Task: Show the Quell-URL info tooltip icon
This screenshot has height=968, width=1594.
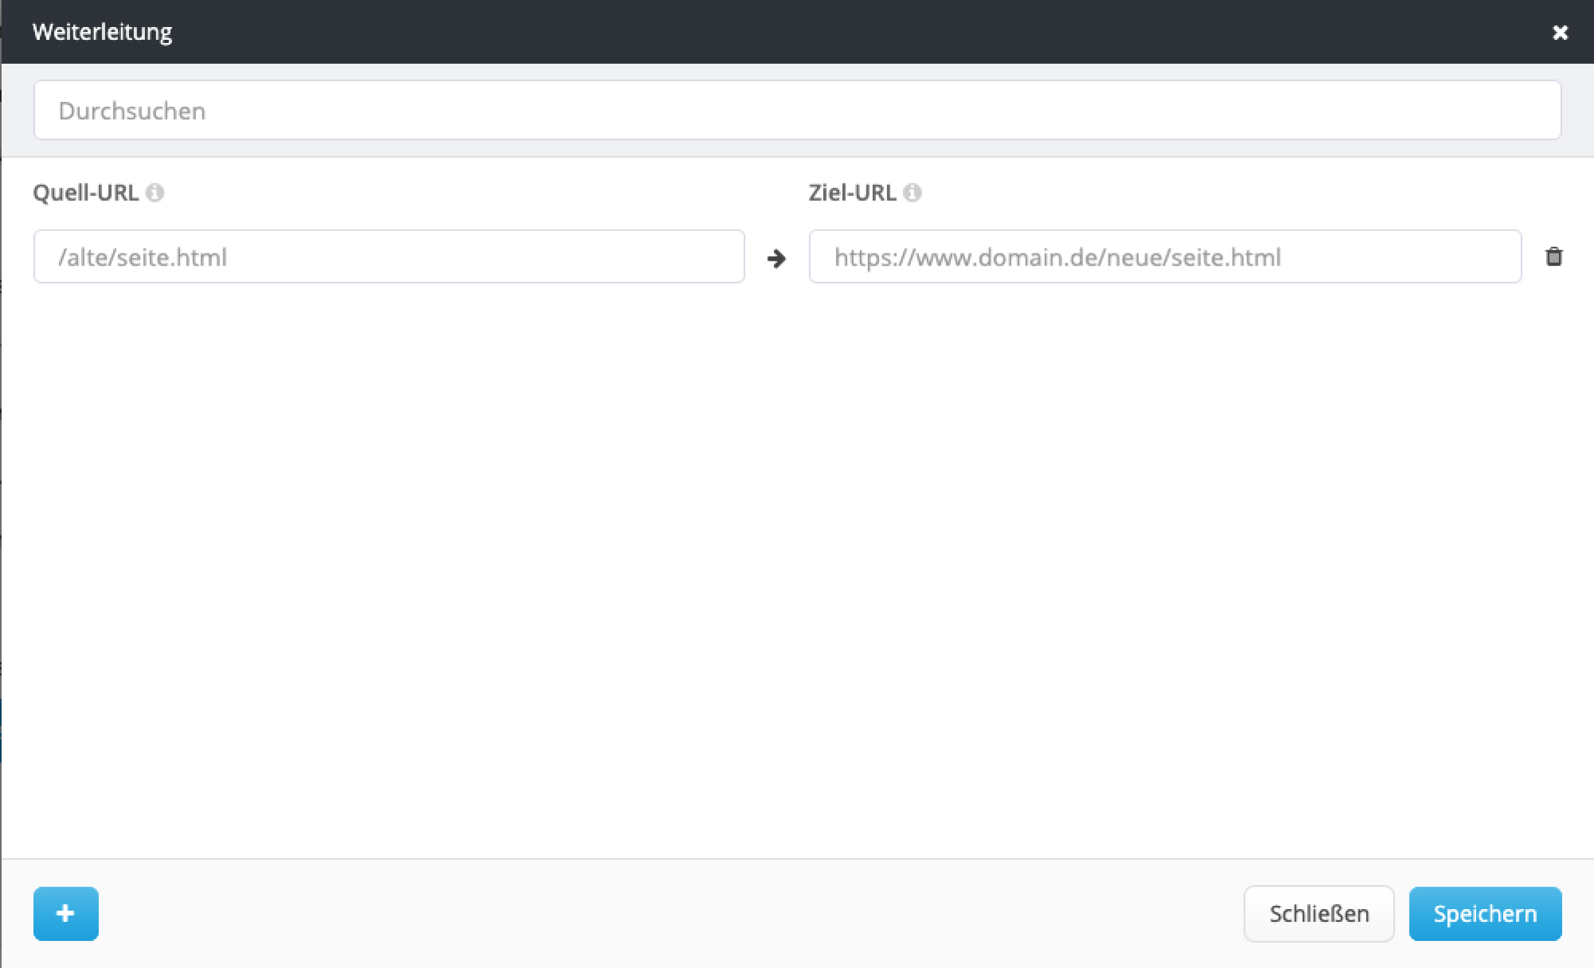Action: pos(155,193)
